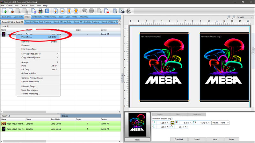
Task: Switch to Summit AT Inline Color tab
Action: (x=62, y=22)
